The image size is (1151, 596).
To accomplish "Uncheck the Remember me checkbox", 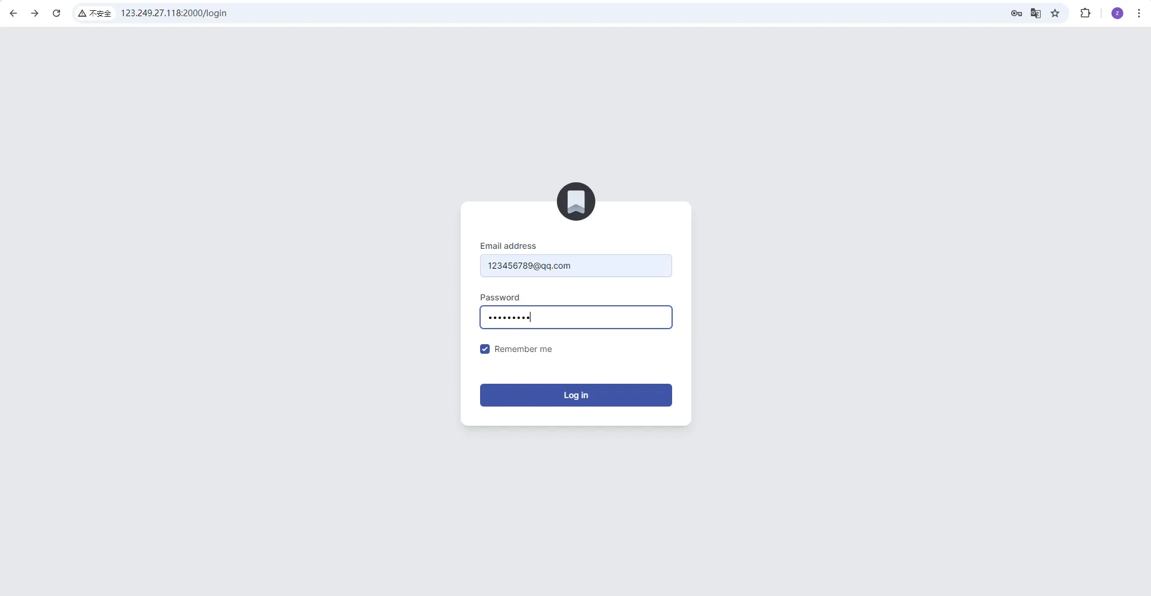I will [485, 349].
